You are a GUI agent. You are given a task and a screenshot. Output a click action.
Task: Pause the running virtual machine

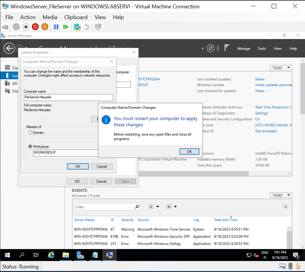point(57,27)
